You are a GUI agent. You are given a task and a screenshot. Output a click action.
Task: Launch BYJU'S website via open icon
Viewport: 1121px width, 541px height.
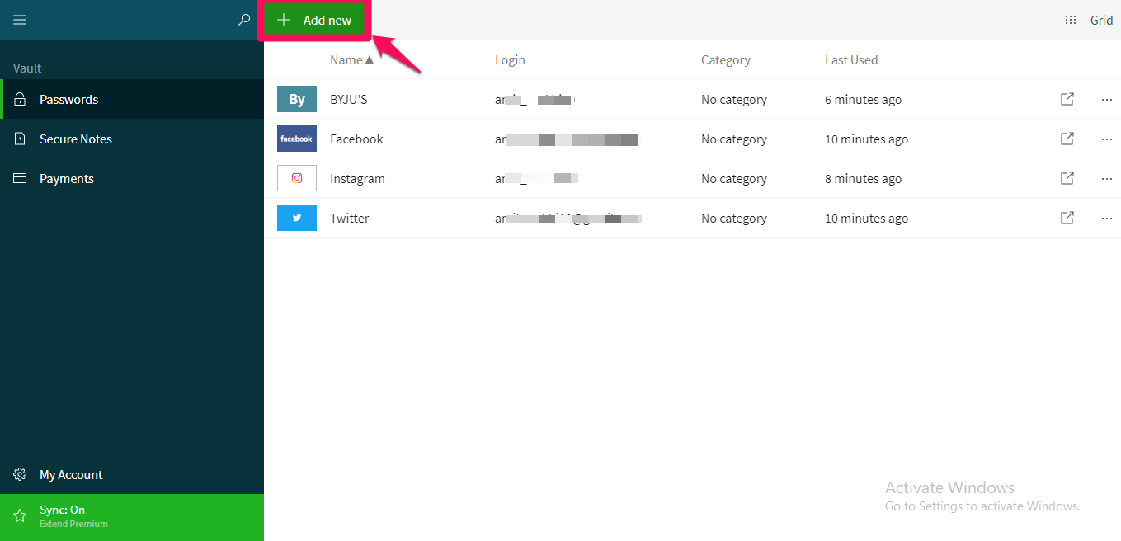tap(1067, 99)
